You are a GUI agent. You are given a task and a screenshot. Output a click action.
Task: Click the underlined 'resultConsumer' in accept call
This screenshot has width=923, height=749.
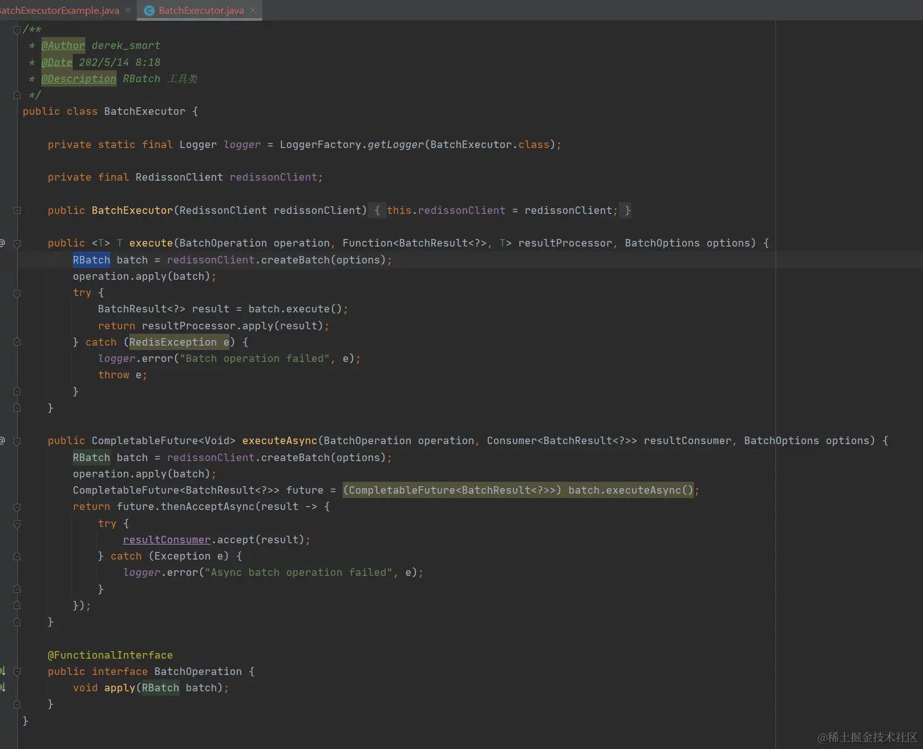pyautogui.click(x=167, y=540)
